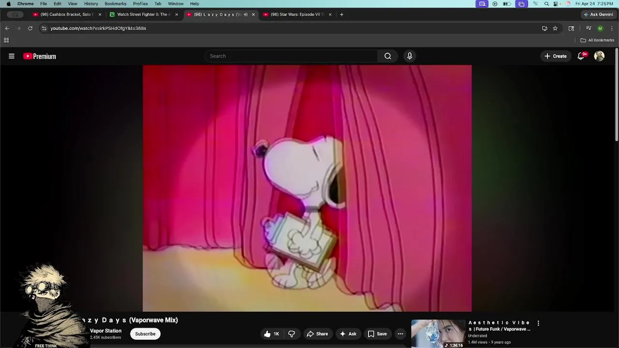Subscribe to Vapor Station
Screen dimensions: 619x348
point(145,333)
